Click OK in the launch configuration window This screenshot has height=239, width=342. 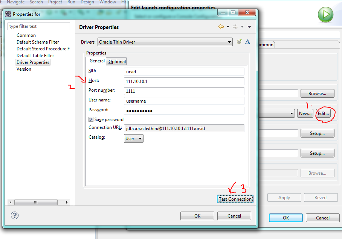pos(286,218)
